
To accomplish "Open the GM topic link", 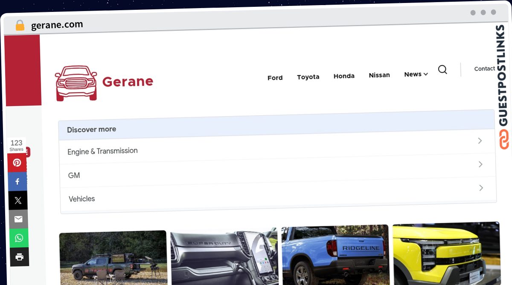I will point(74,175).
